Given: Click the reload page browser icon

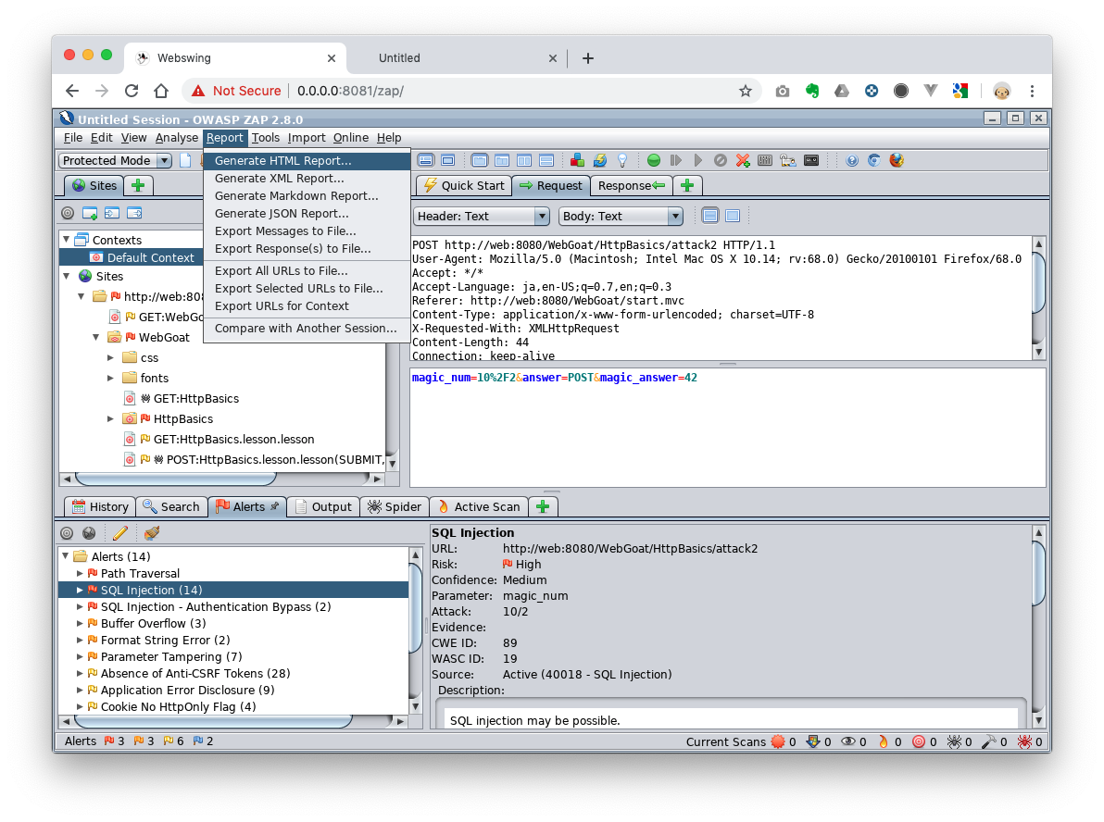Looking at the screenshot, I should pos(132,91).
